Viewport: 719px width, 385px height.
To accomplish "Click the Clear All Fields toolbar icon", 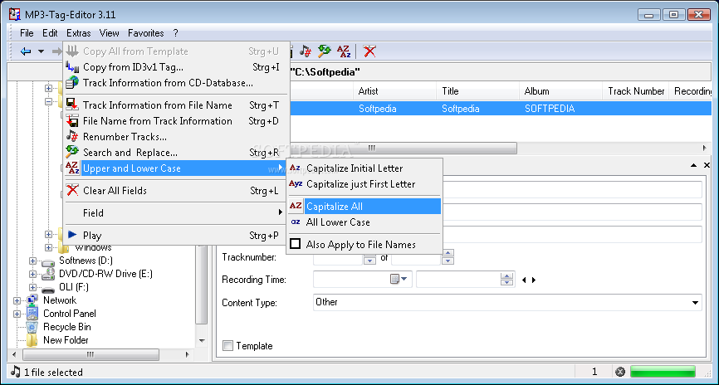I will (369, 51).
